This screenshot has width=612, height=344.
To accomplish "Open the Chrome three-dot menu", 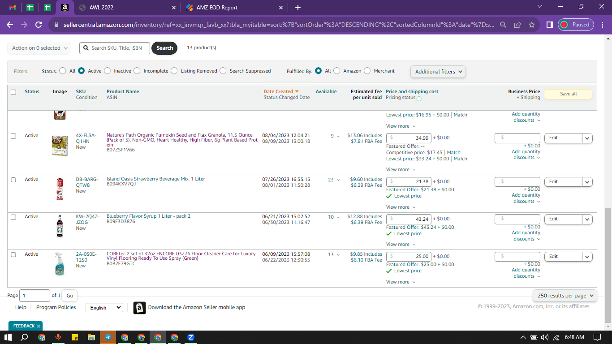I will point(602,25).
